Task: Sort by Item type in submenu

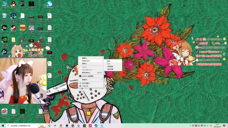Action: 113,67
